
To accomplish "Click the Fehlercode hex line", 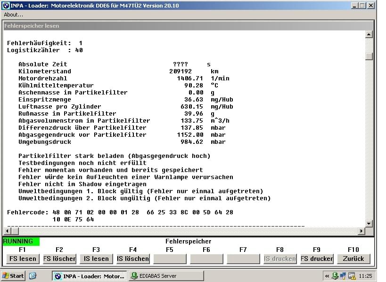I will 120,212.
